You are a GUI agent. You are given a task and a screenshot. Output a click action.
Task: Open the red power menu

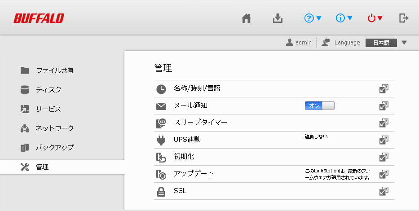pyautogui.click(x=375, y=18)
